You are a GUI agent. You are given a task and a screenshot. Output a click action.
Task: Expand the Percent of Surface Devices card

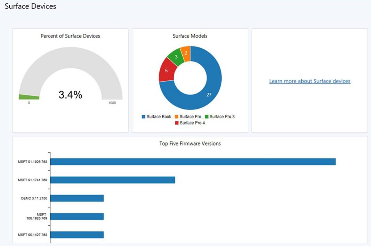pyautogui.click(x=70, y=36)
